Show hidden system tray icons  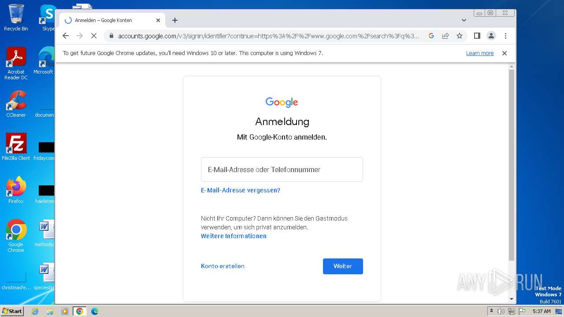(491, 311)
